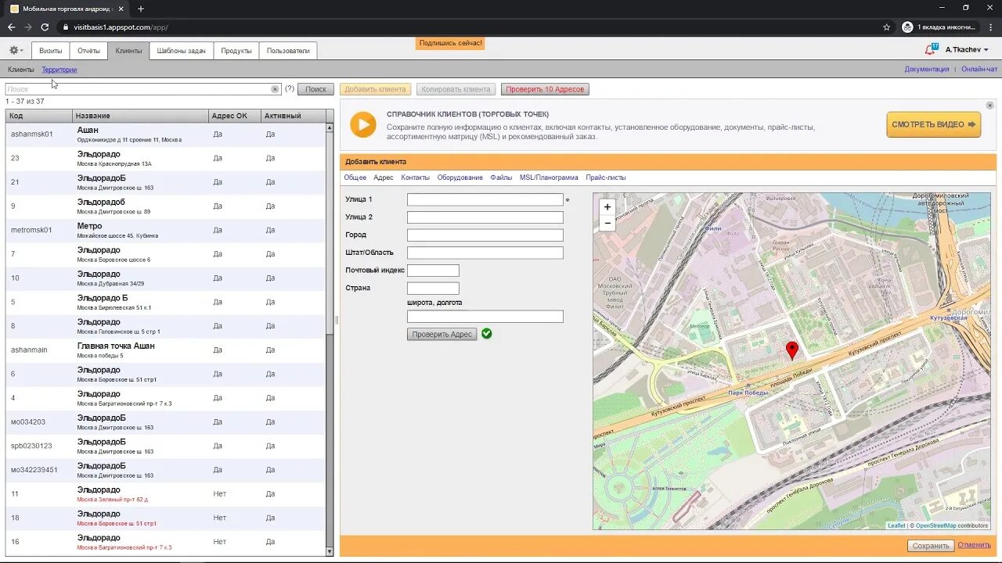This screenshot has height=563, width=1002.
Task: Click the Почтовый индекс input field
Action: [433, 271]
